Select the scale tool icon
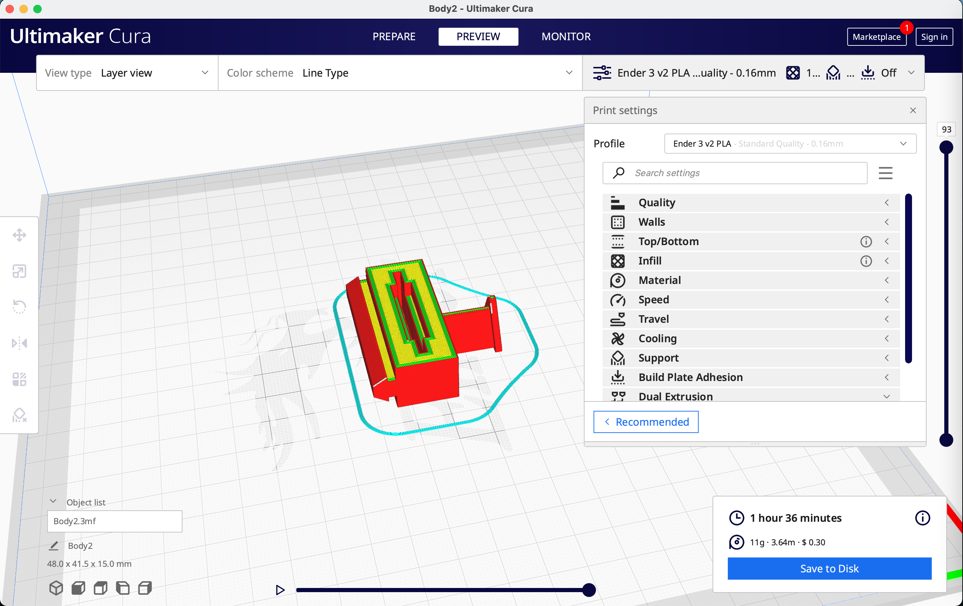This screenshot has width=963, height=606. pyautogui.click(x=19, y=271)
